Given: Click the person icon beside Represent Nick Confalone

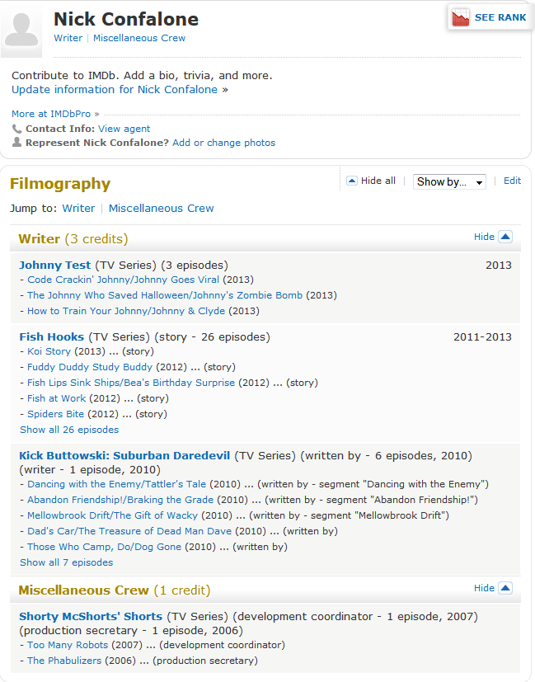Looking at the screenshot, I should [x=16, y=142].
